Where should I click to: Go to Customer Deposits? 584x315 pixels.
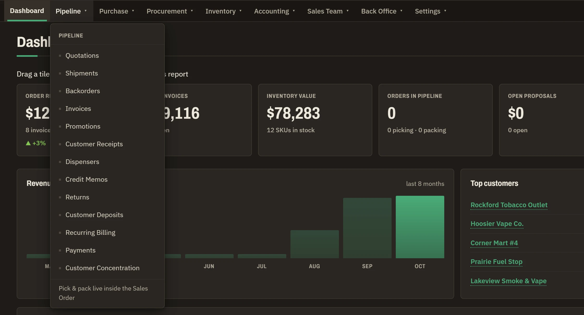tap(107, 215)
